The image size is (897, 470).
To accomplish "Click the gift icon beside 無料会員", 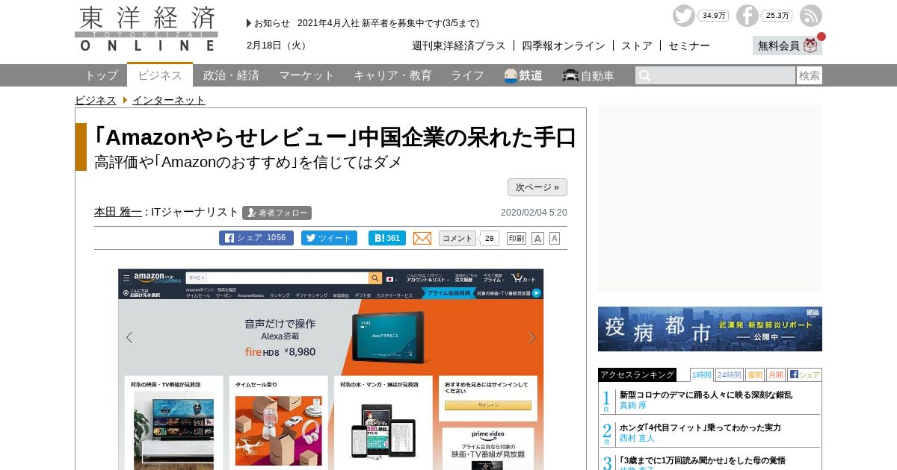I will tap(810, 46).
